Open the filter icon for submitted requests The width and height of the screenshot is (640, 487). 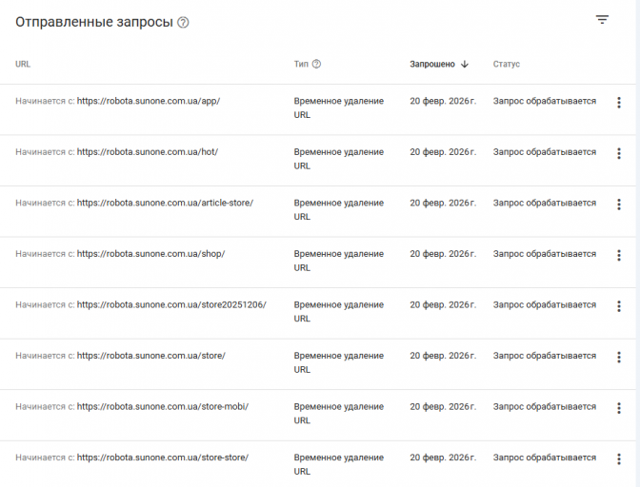pyautogui.click(x=602, y=20)
